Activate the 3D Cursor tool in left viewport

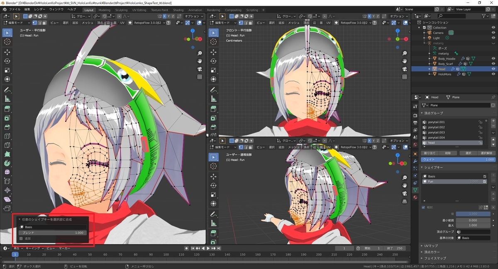coord(7,42)
